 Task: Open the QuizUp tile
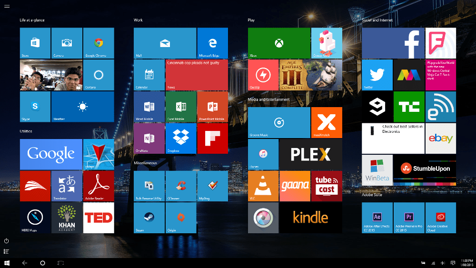263,75
